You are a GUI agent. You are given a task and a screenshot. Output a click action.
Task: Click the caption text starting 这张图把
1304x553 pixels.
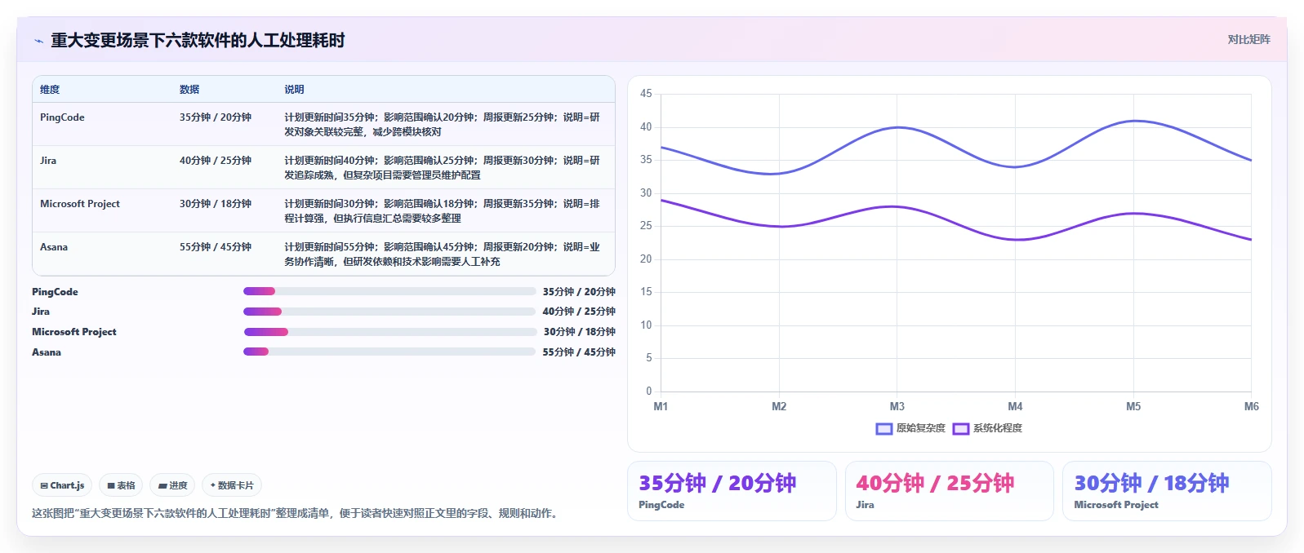(297, 513)
